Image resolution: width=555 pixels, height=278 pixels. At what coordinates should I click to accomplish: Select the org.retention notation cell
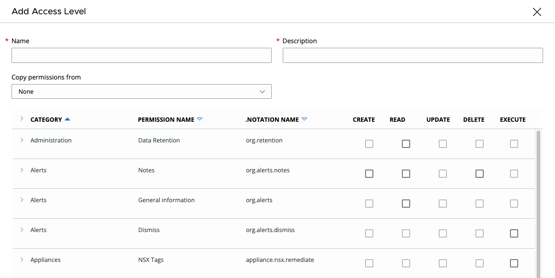(264, 140)
